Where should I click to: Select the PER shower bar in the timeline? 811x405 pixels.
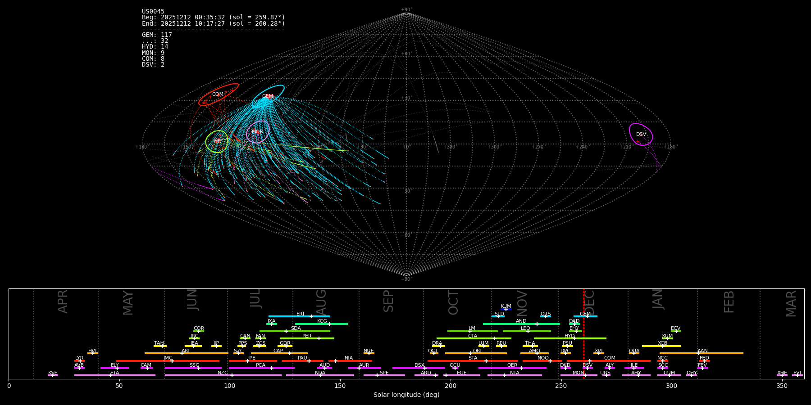[307, 338]
